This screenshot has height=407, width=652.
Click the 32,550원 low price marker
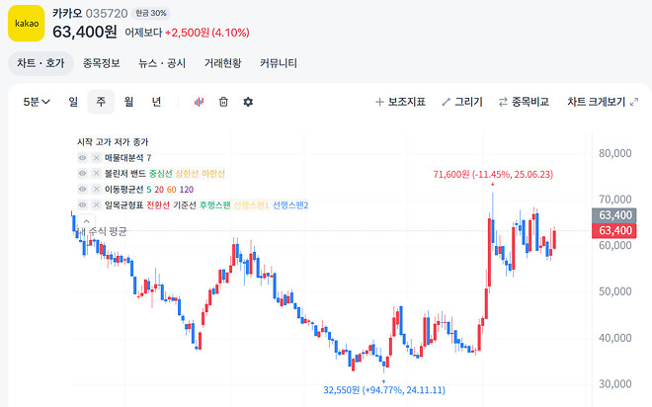384,390
